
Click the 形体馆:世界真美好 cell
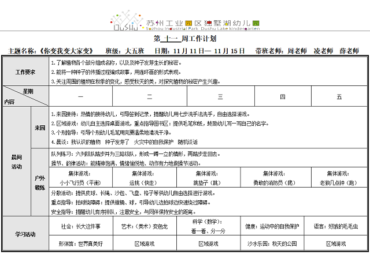click(80, 244)
